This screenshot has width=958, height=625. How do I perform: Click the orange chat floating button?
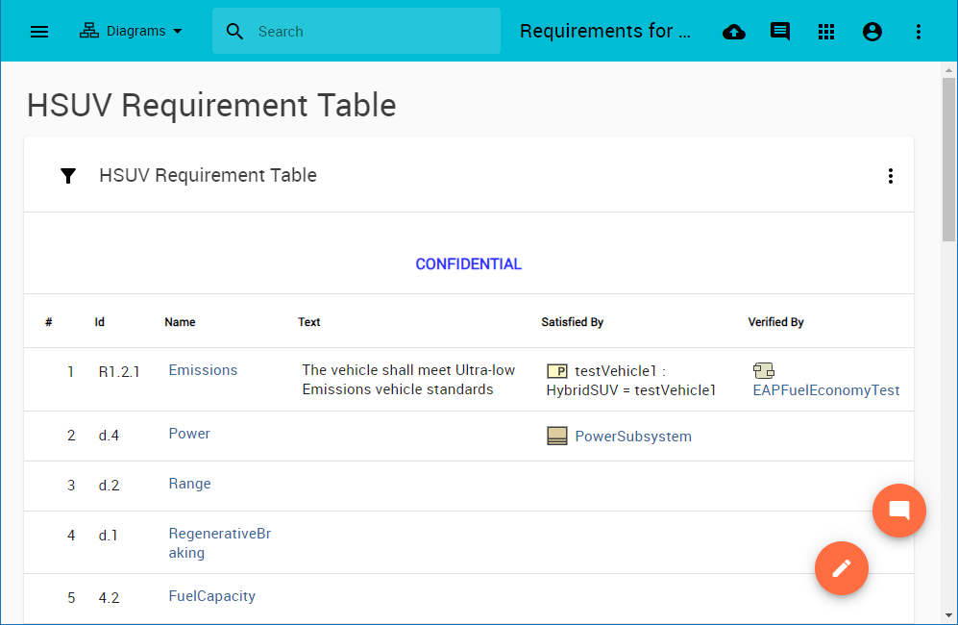pos(899,511)
